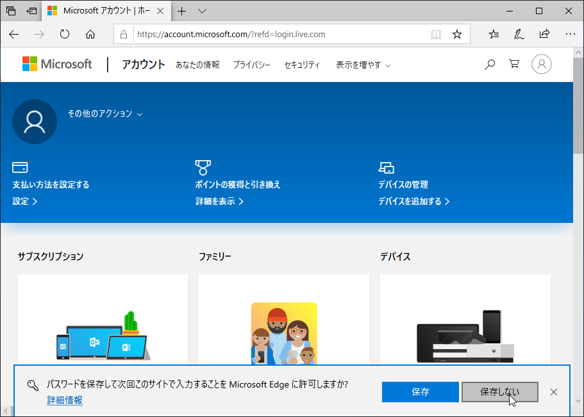Click ポイントの獲得と引き換え text
Image resolution: width=584 pixels, height=417 pixels.
click(238, 184)
